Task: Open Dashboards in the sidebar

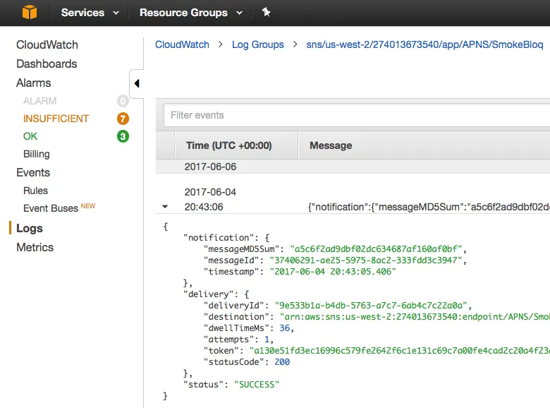Action: tap(47, 64)
